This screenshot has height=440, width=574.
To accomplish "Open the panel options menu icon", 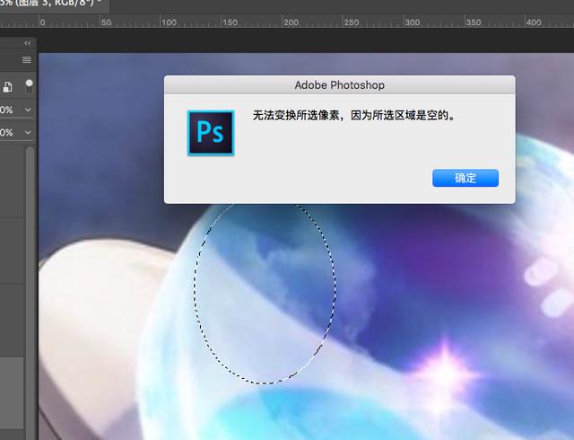I will click(27, 60).
